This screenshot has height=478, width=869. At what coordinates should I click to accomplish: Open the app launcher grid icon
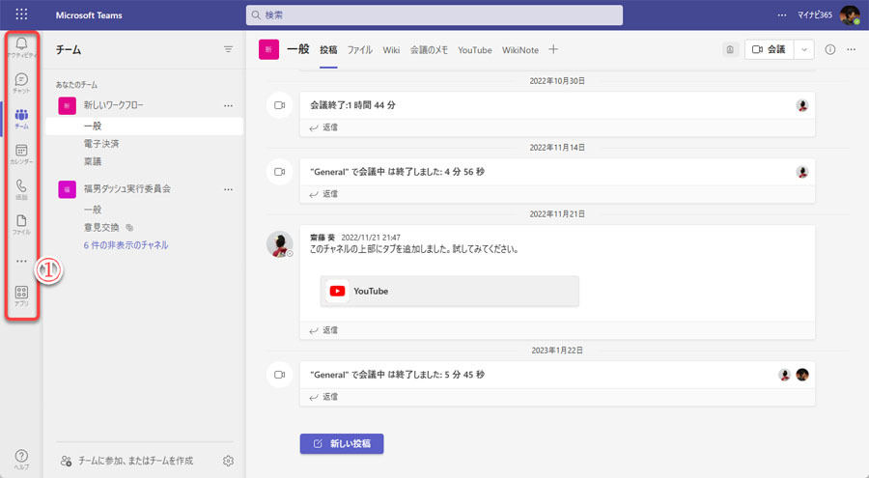pyautogui.click(x=21, y=14)
